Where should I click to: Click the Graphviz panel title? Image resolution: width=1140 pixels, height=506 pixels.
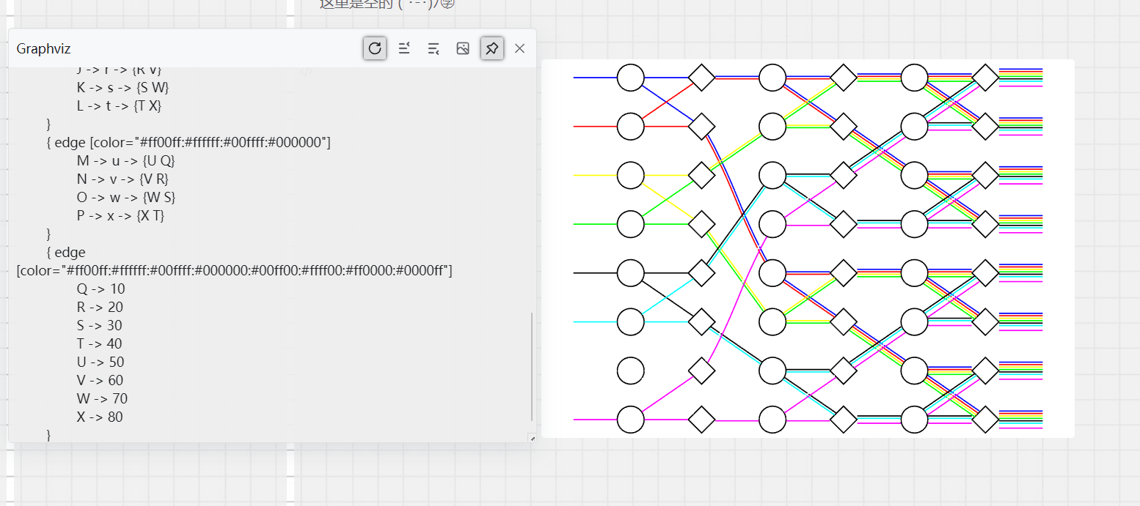[43, 49]
